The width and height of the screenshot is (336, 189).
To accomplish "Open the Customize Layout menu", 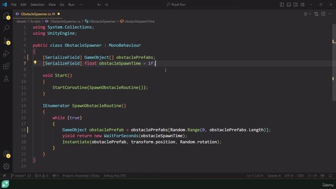I will tap(302, 5).
